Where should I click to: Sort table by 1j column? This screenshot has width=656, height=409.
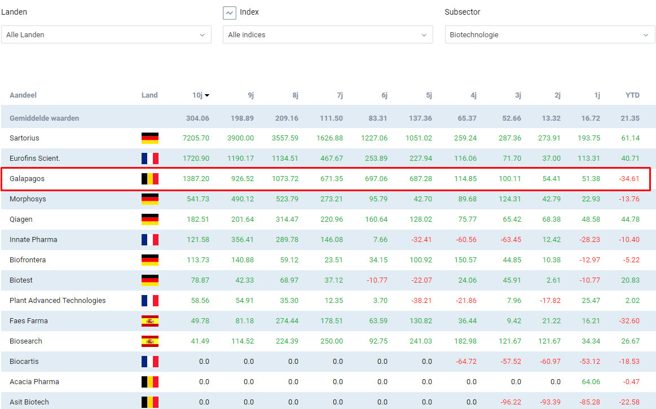tap(597, 95)
